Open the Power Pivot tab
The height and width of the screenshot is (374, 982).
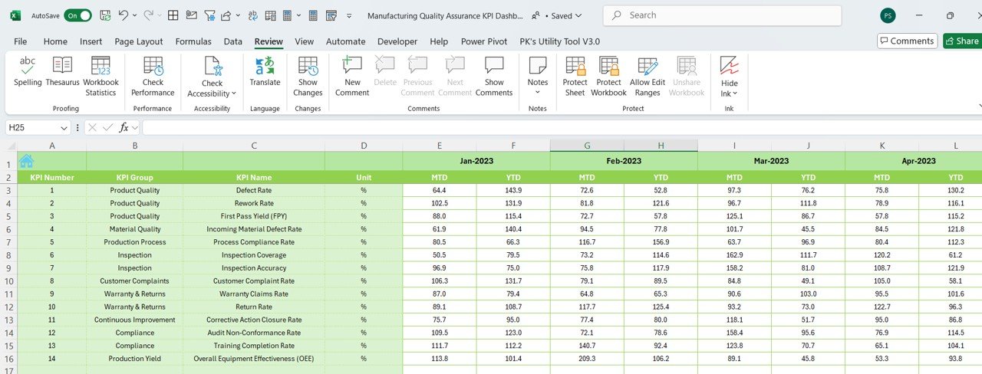(x=484, y=41)
